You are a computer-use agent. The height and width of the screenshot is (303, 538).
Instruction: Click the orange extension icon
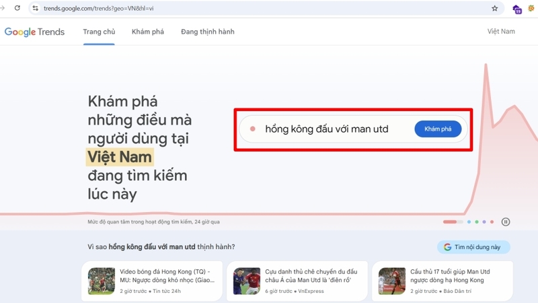pyautogui.click(x=531, y=8)
